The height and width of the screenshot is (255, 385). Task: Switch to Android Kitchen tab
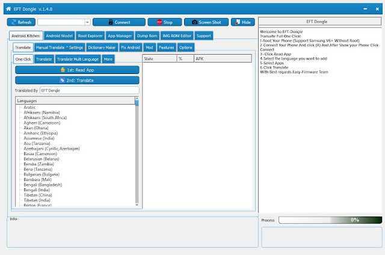pyautogui.click(x=26, y=36)
